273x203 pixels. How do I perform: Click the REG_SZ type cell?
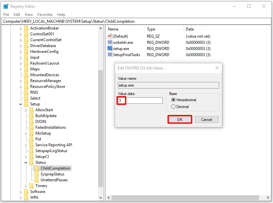[x=153, y=36]
